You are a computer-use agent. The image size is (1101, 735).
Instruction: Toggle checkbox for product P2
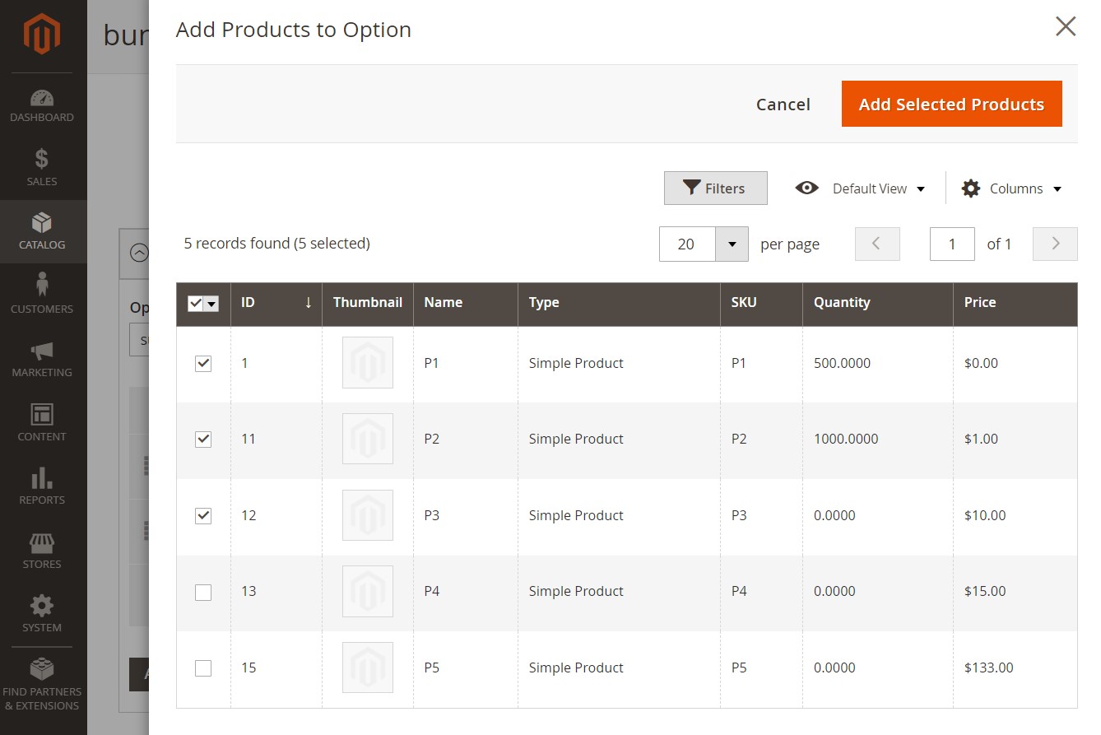[x=203, y=440]
